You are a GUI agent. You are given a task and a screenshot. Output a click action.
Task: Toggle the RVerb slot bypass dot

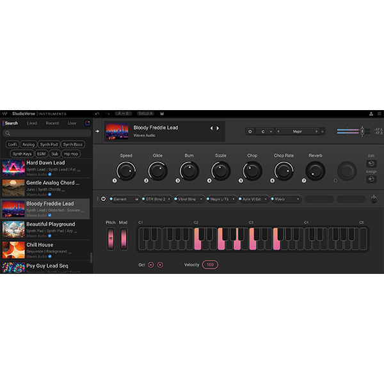point(273,199)
